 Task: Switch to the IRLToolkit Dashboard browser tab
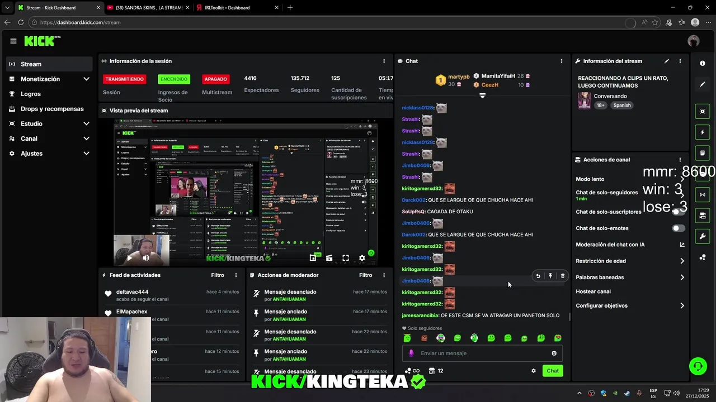click(x=238, y=8)
